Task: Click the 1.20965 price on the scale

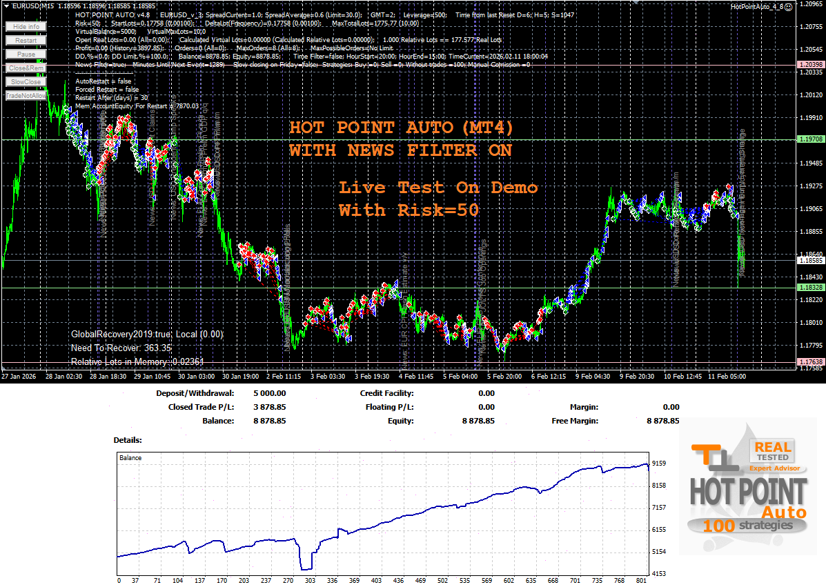Action: [812, 3]
